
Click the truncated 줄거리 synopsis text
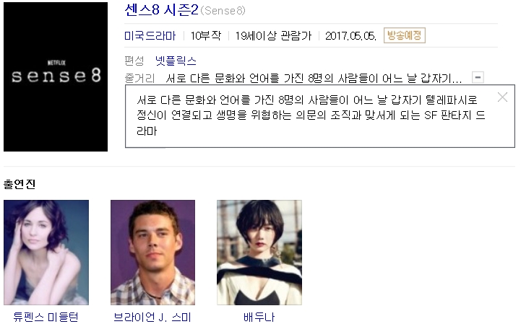click(314, 79)
